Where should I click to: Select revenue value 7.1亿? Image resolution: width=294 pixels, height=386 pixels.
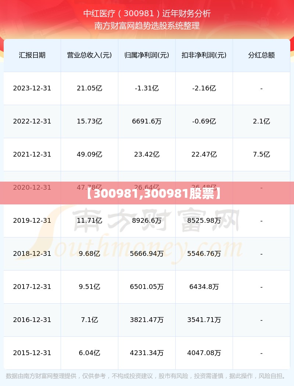click(x=90, y=320)
